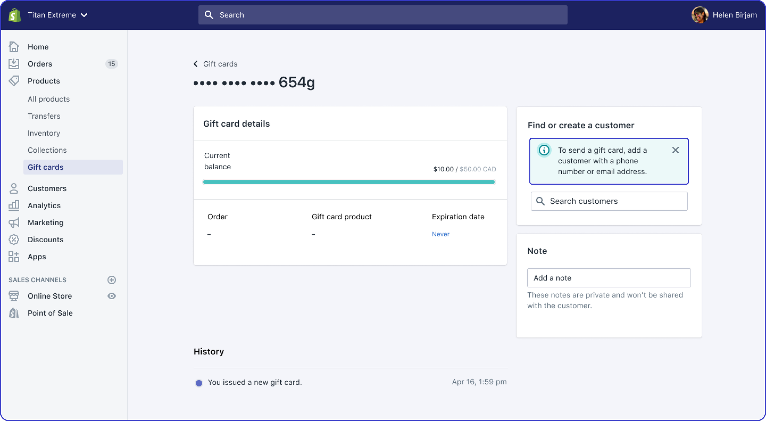Click the Orders inbox icon
Image resolution: width=766 pixels, height=421 pixels.
click(x=14, y=64)
